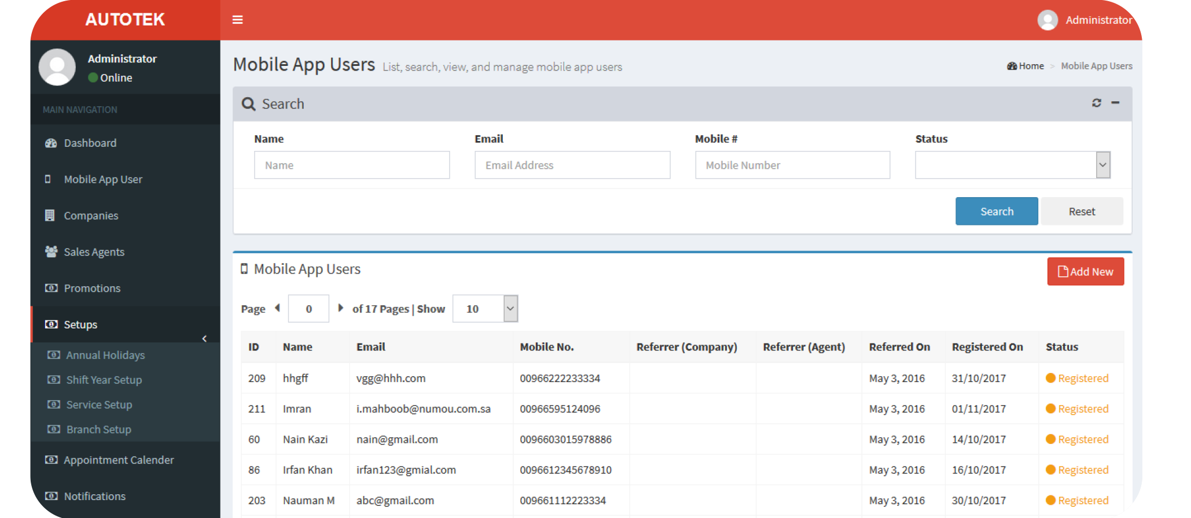
Task: Click the Home breadcrumb link
Action: pyautogui.click(x=1031, y=66)
